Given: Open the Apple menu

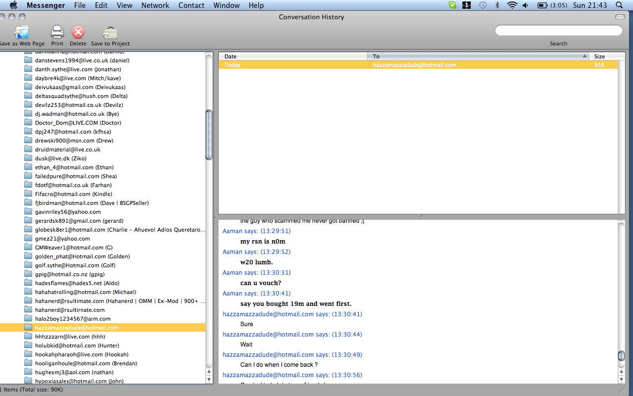Looking at the screenshot, I should (x=13, y=5).
